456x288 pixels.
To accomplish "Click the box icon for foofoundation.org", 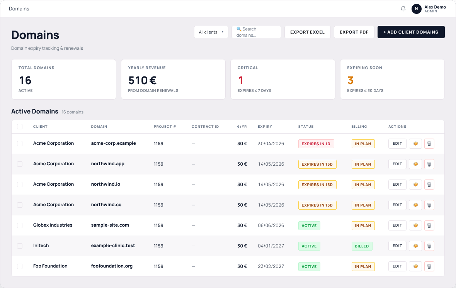I will tap(415, 266).
